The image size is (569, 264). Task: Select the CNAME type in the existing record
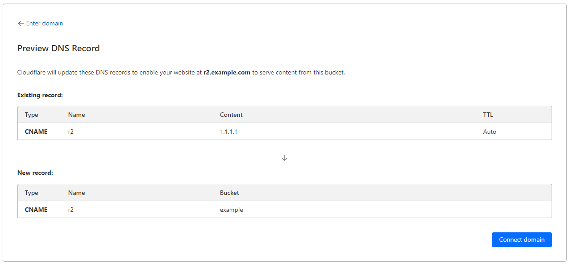click(x=36, y=132)
